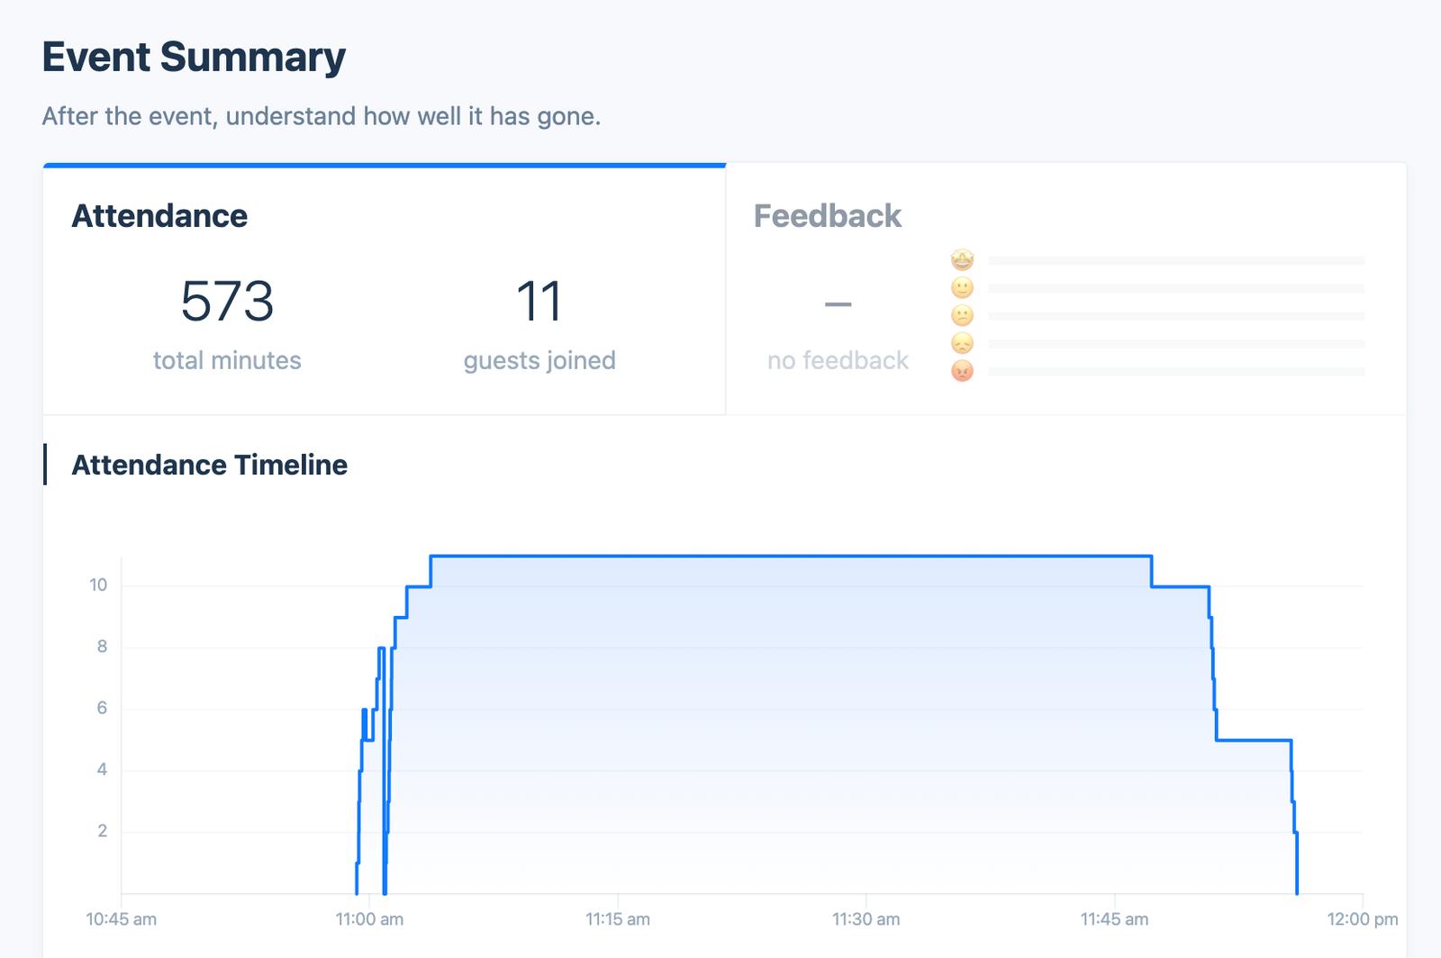The height and width of the screenshot is (958, 1441).
Task: Click the neutral face emoji icon
Action: click(x=962, y=316)
